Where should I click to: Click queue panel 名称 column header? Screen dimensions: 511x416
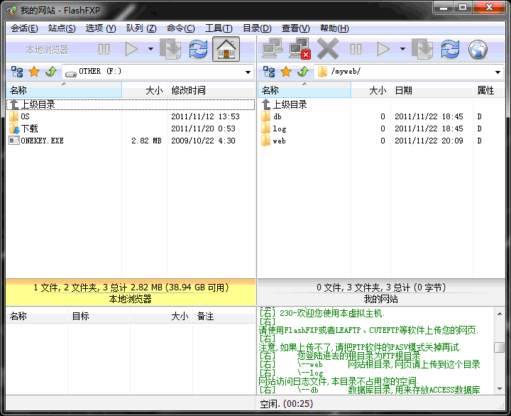tap(37, 316)
